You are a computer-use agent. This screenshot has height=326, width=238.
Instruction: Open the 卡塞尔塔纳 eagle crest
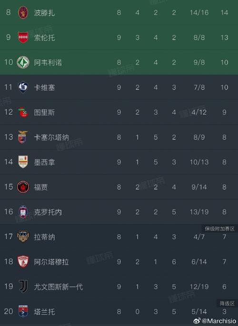click(23, 137)
